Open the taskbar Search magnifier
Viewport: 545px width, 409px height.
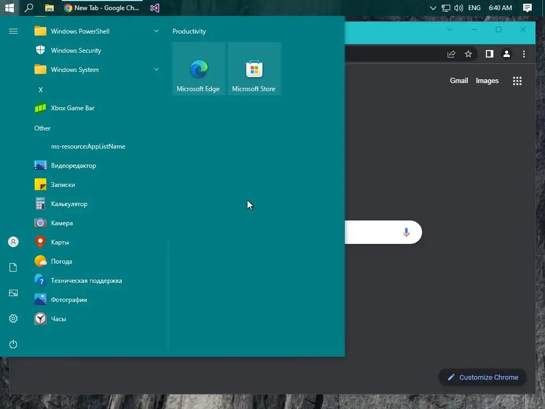(29, 7)
